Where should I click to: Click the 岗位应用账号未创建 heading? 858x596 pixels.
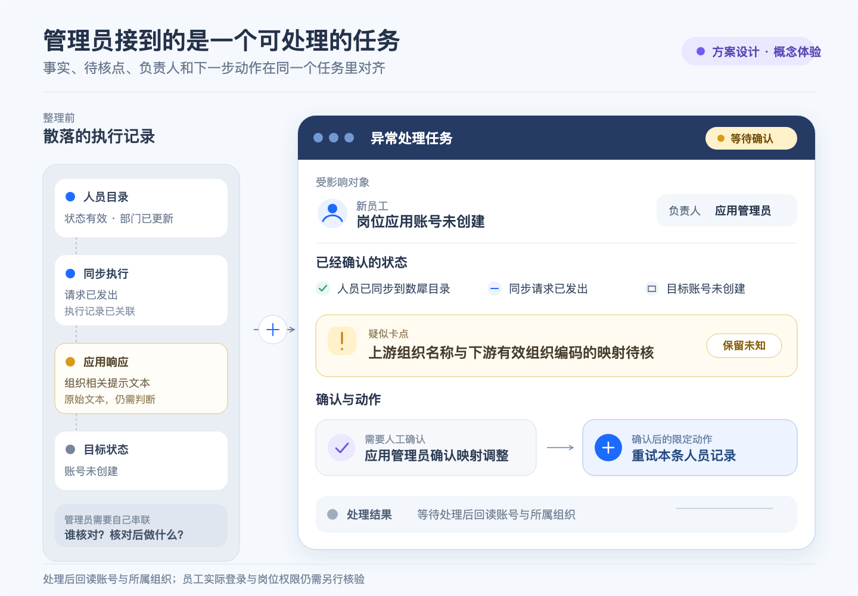pyautogui.click(x=421, y=222)
